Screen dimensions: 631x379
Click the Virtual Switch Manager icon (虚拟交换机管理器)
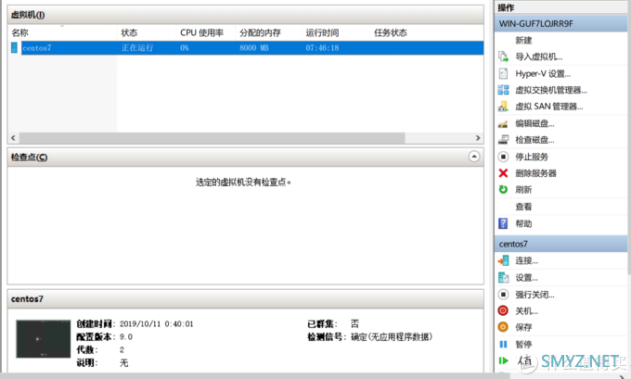(503, 90)
